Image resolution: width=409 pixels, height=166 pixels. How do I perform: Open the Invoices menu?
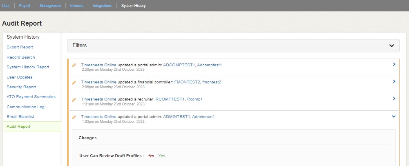[x=77, y=6]
